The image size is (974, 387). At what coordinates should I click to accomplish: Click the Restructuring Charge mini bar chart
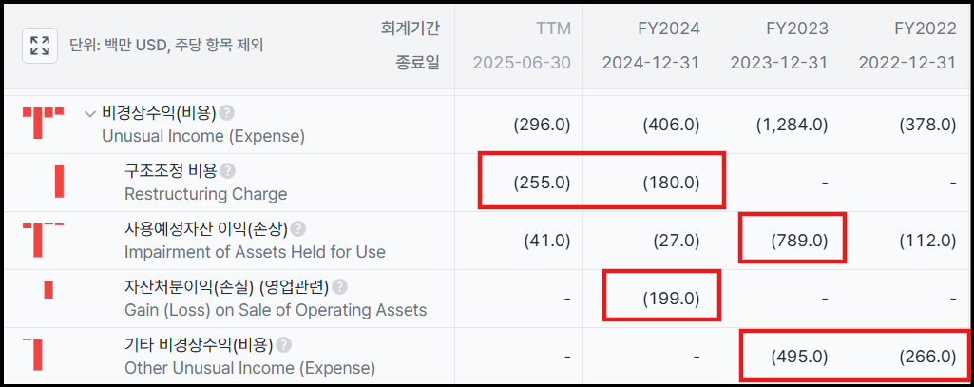coord(59,182)
